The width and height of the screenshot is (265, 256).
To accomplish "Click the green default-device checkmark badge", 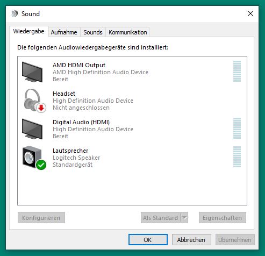I will (41, 165).
